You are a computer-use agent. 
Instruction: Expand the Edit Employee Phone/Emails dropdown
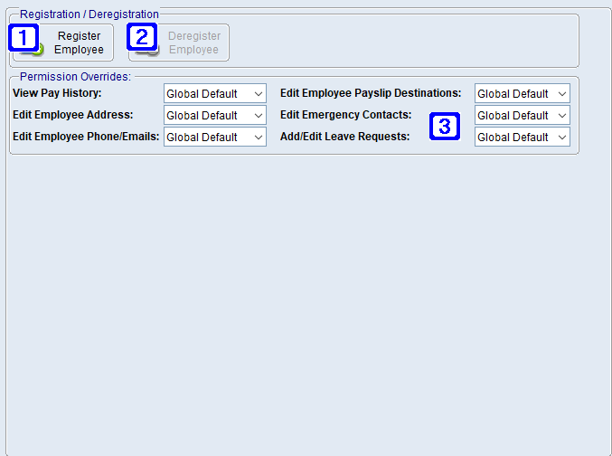[x=215, y=137]
